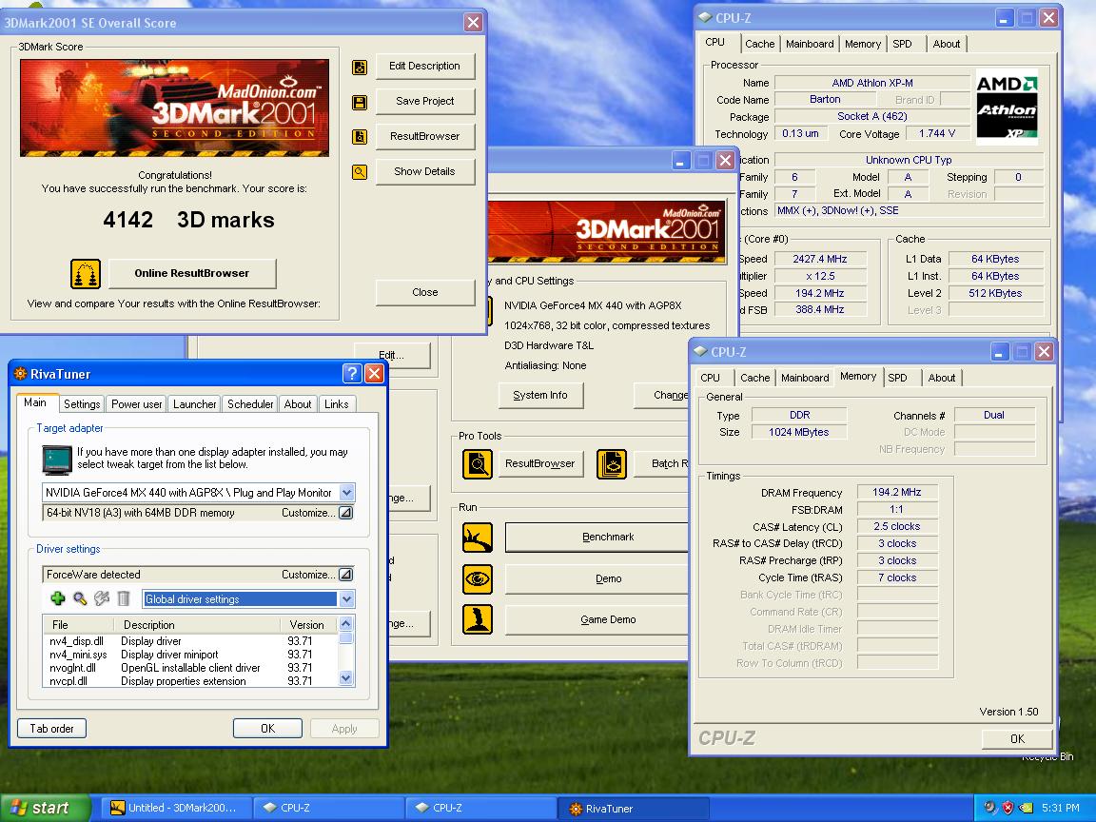Click the Save Project floppy disk icon

tap(360, 103)
